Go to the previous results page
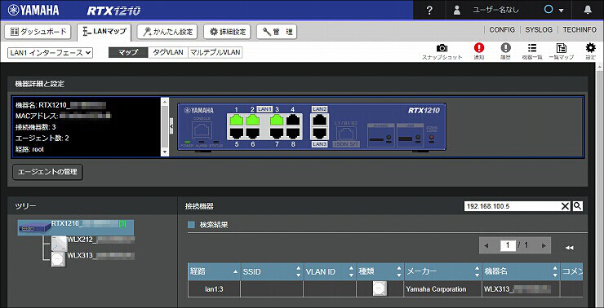The height and width of the screenshot is (308, 604). (486, 245)
